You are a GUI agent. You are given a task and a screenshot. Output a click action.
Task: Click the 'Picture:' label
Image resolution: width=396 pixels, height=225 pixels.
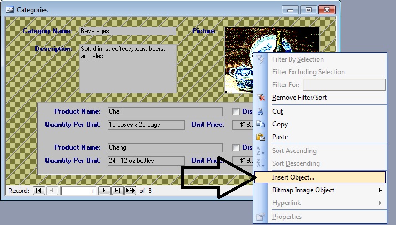(205, 31)
